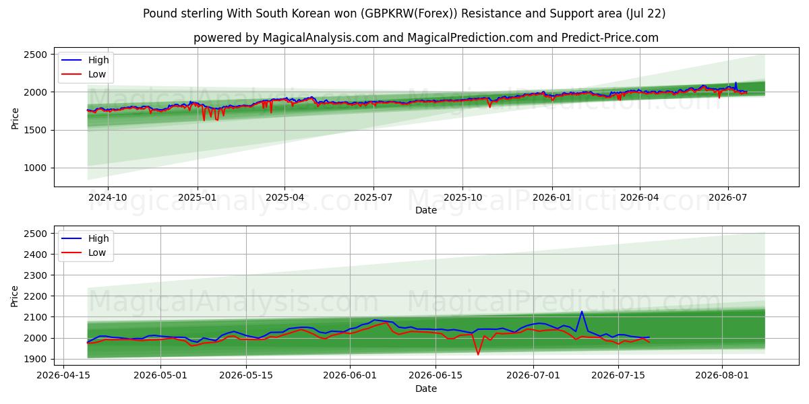Click the 2026-08-01 tick label on bottom chart
This screenshot has height=404, width=809.
(723, 376)
